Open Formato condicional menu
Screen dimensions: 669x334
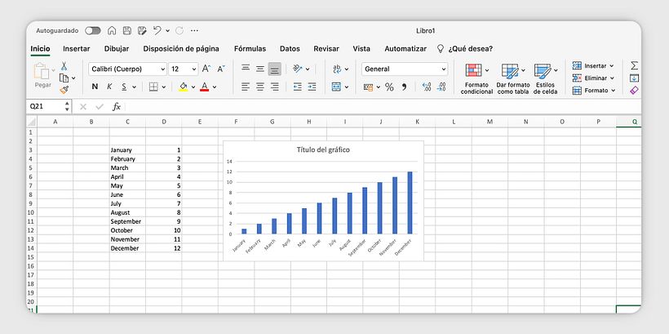476,78
